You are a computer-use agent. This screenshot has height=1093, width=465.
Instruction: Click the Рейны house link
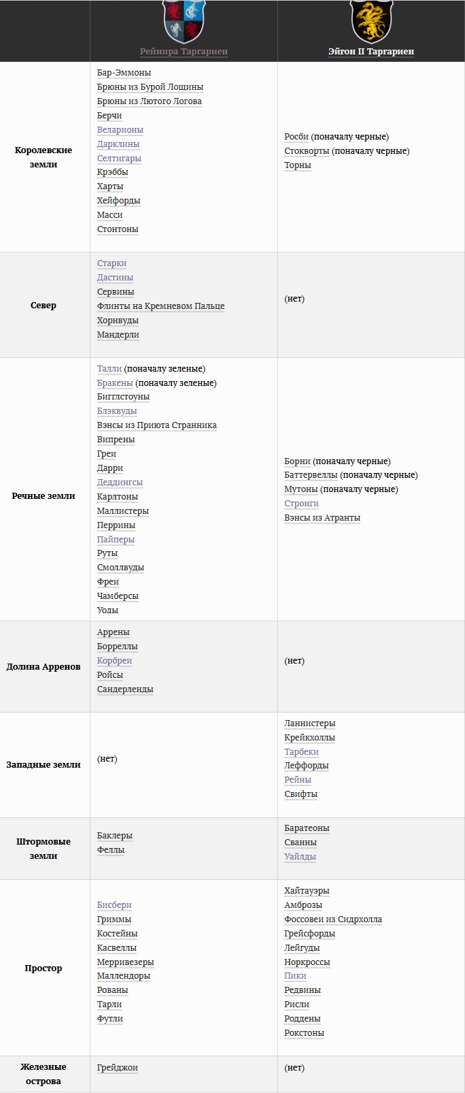298,780
